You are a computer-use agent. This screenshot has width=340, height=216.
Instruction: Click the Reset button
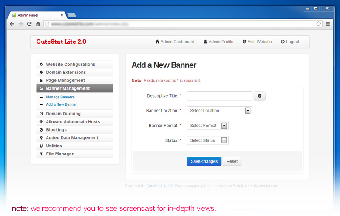(232, 161)
